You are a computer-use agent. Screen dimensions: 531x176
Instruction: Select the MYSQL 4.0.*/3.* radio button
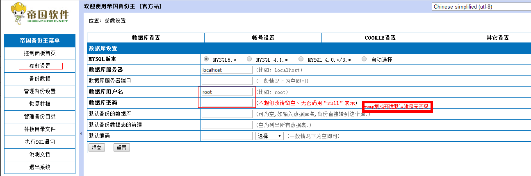click(301, 59)
